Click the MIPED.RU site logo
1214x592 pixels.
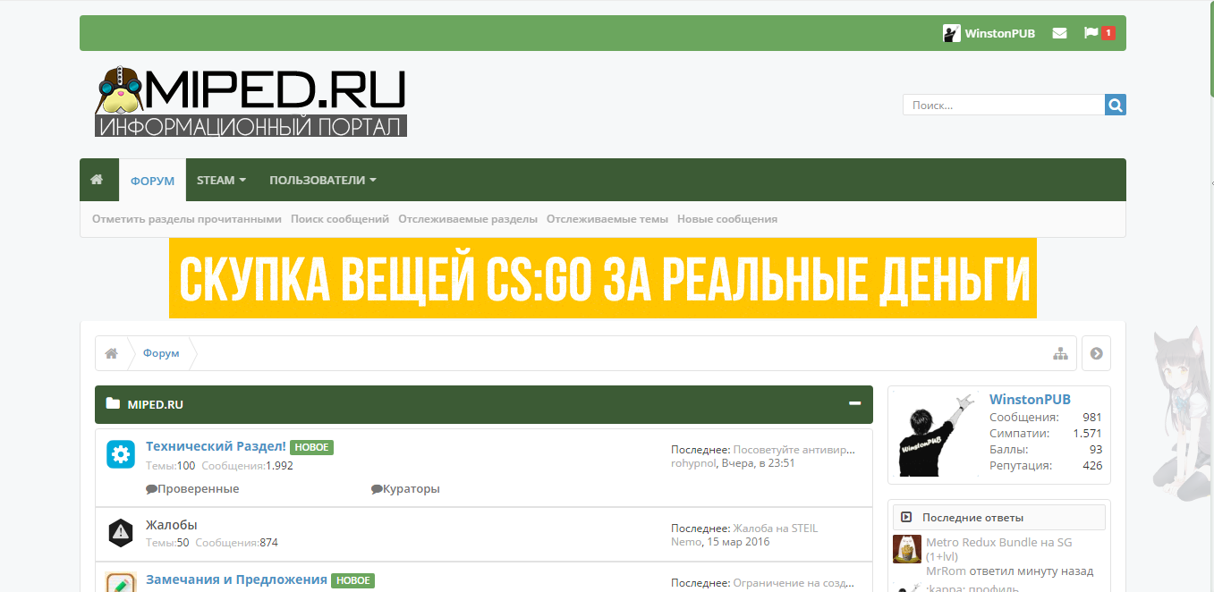point(250,102)
